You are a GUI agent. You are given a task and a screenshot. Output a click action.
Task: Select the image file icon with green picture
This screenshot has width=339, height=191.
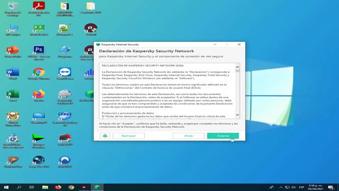tap(65, 30)
